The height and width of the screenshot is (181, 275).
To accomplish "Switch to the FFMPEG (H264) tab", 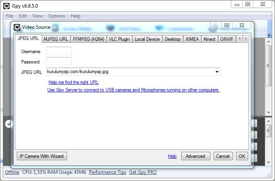I will point(89,39).
